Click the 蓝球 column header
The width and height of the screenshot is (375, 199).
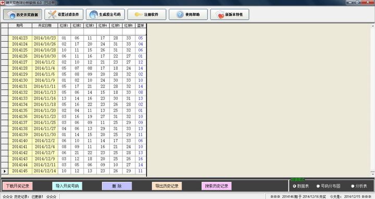[x=141, y=26]
